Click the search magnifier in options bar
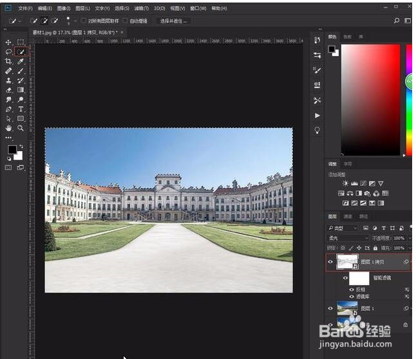 tap(397, 21)
